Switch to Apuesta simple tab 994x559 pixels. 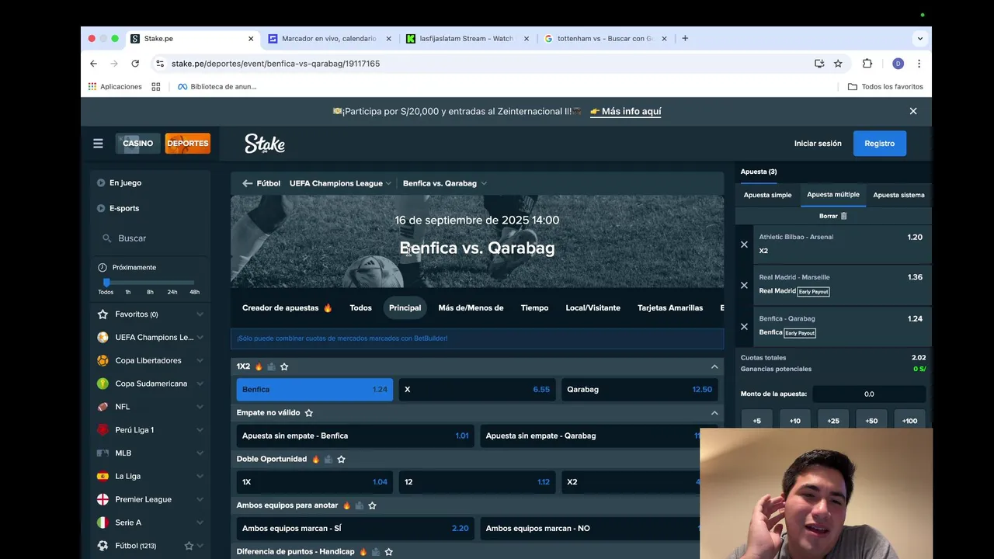click(767, 195)
